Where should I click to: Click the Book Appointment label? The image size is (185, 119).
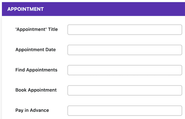pyautogui.click(x=36, y=90)
